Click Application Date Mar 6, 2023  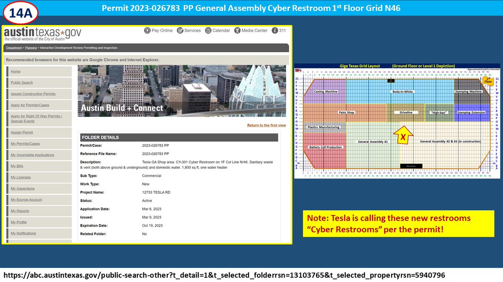point(152,209)
